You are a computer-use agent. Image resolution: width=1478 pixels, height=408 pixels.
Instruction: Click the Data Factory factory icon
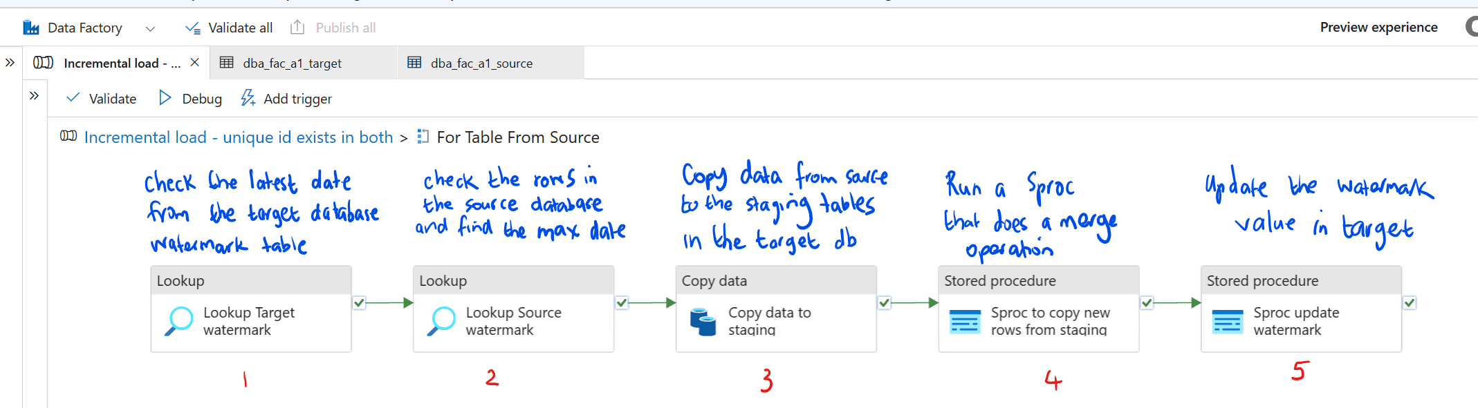(x=31, y=28)
